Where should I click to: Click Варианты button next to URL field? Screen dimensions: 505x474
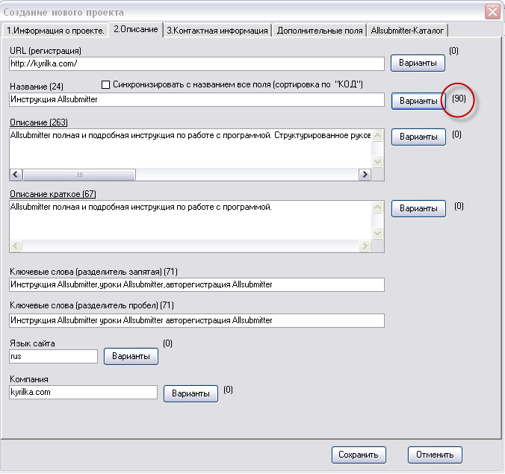point(418,63)
